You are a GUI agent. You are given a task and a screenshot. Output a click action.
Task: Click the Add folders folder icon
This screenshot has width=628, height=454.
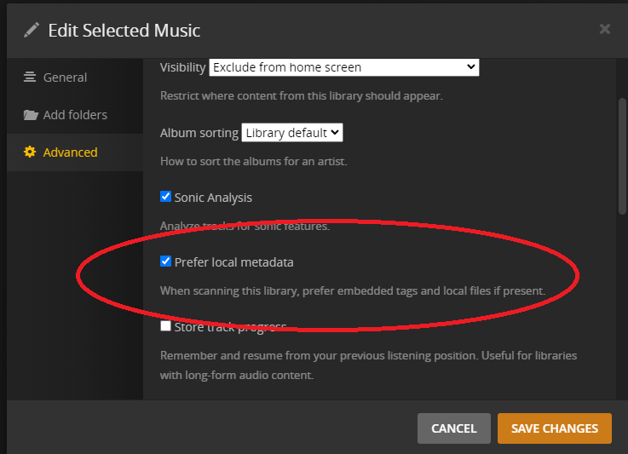tap(31, 115)
